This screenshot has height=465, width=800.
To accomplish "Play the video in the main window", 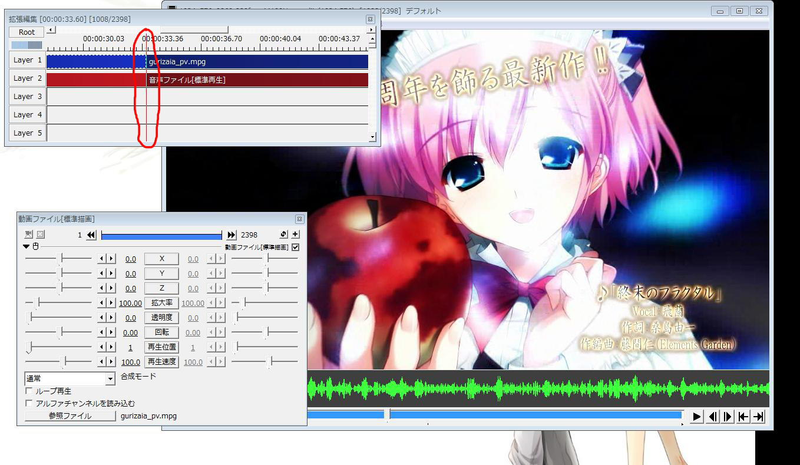I will [697, 417].
